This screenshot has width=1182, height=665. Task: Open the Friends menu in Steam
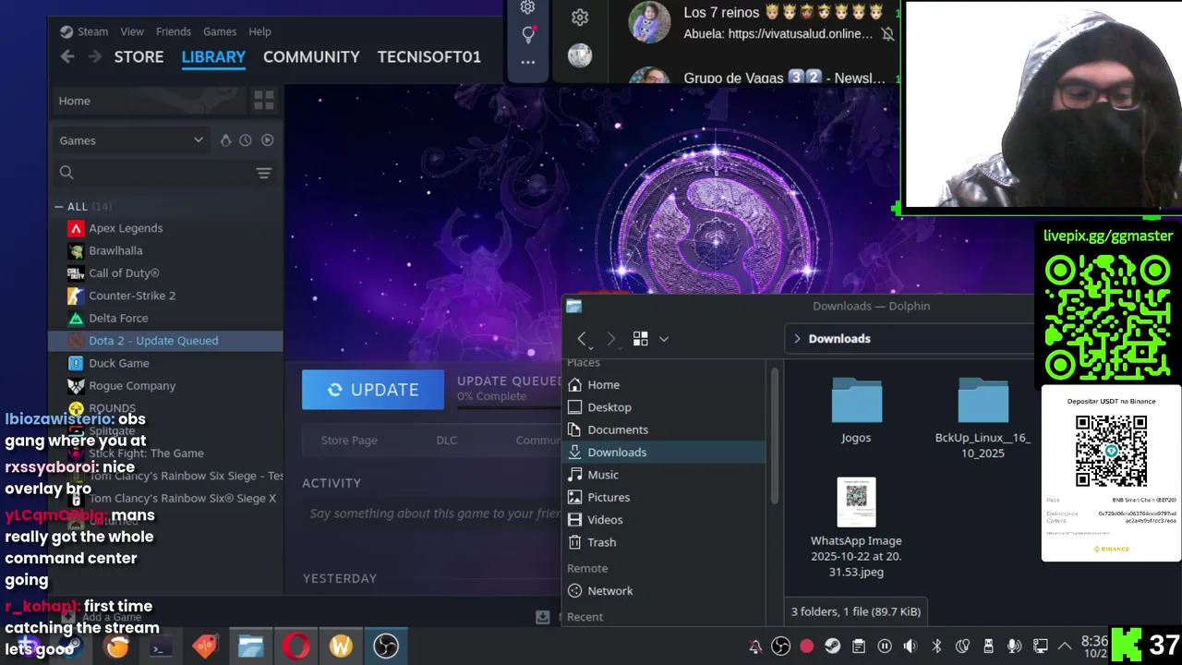[174, 31]
